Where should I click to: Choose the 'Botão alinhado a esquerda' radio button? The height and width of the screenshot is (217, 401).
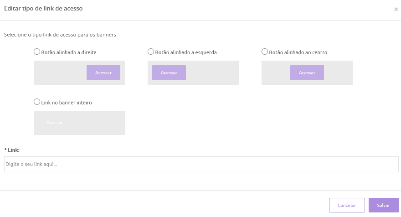151,52
